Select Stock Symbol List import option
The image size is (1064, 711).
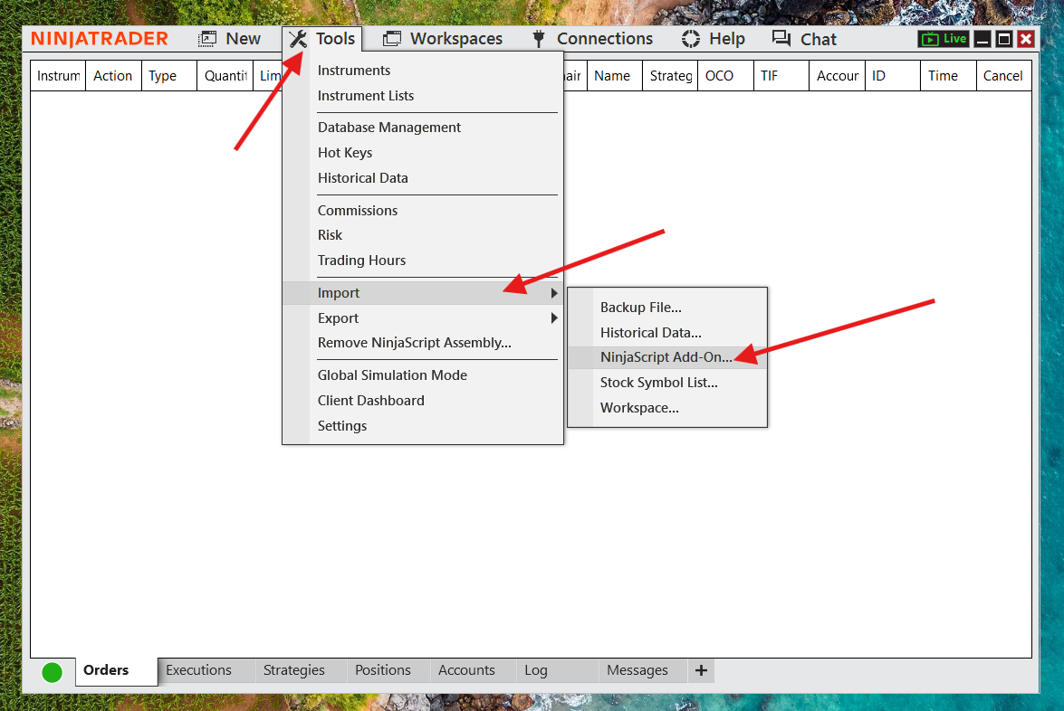click(x=667, y=383)
